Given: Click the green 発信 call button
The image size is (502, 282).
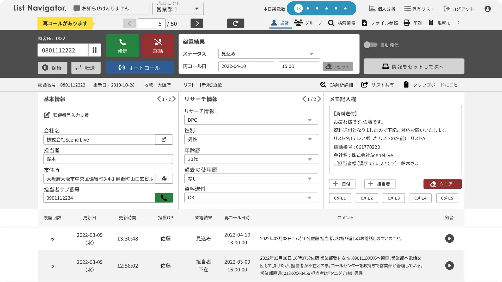Looking at the screenshot, I should (x=122, y=46).
